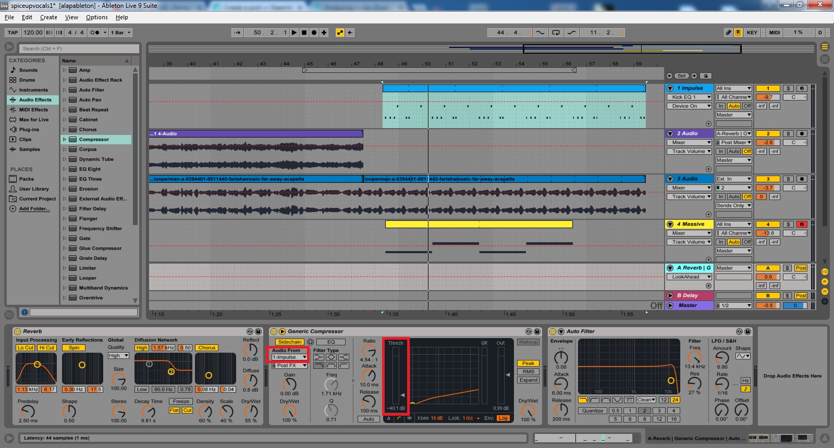Click the Thresh slider handle in compressor
Viewport: 834px width, 448px height.
[402, 395]
